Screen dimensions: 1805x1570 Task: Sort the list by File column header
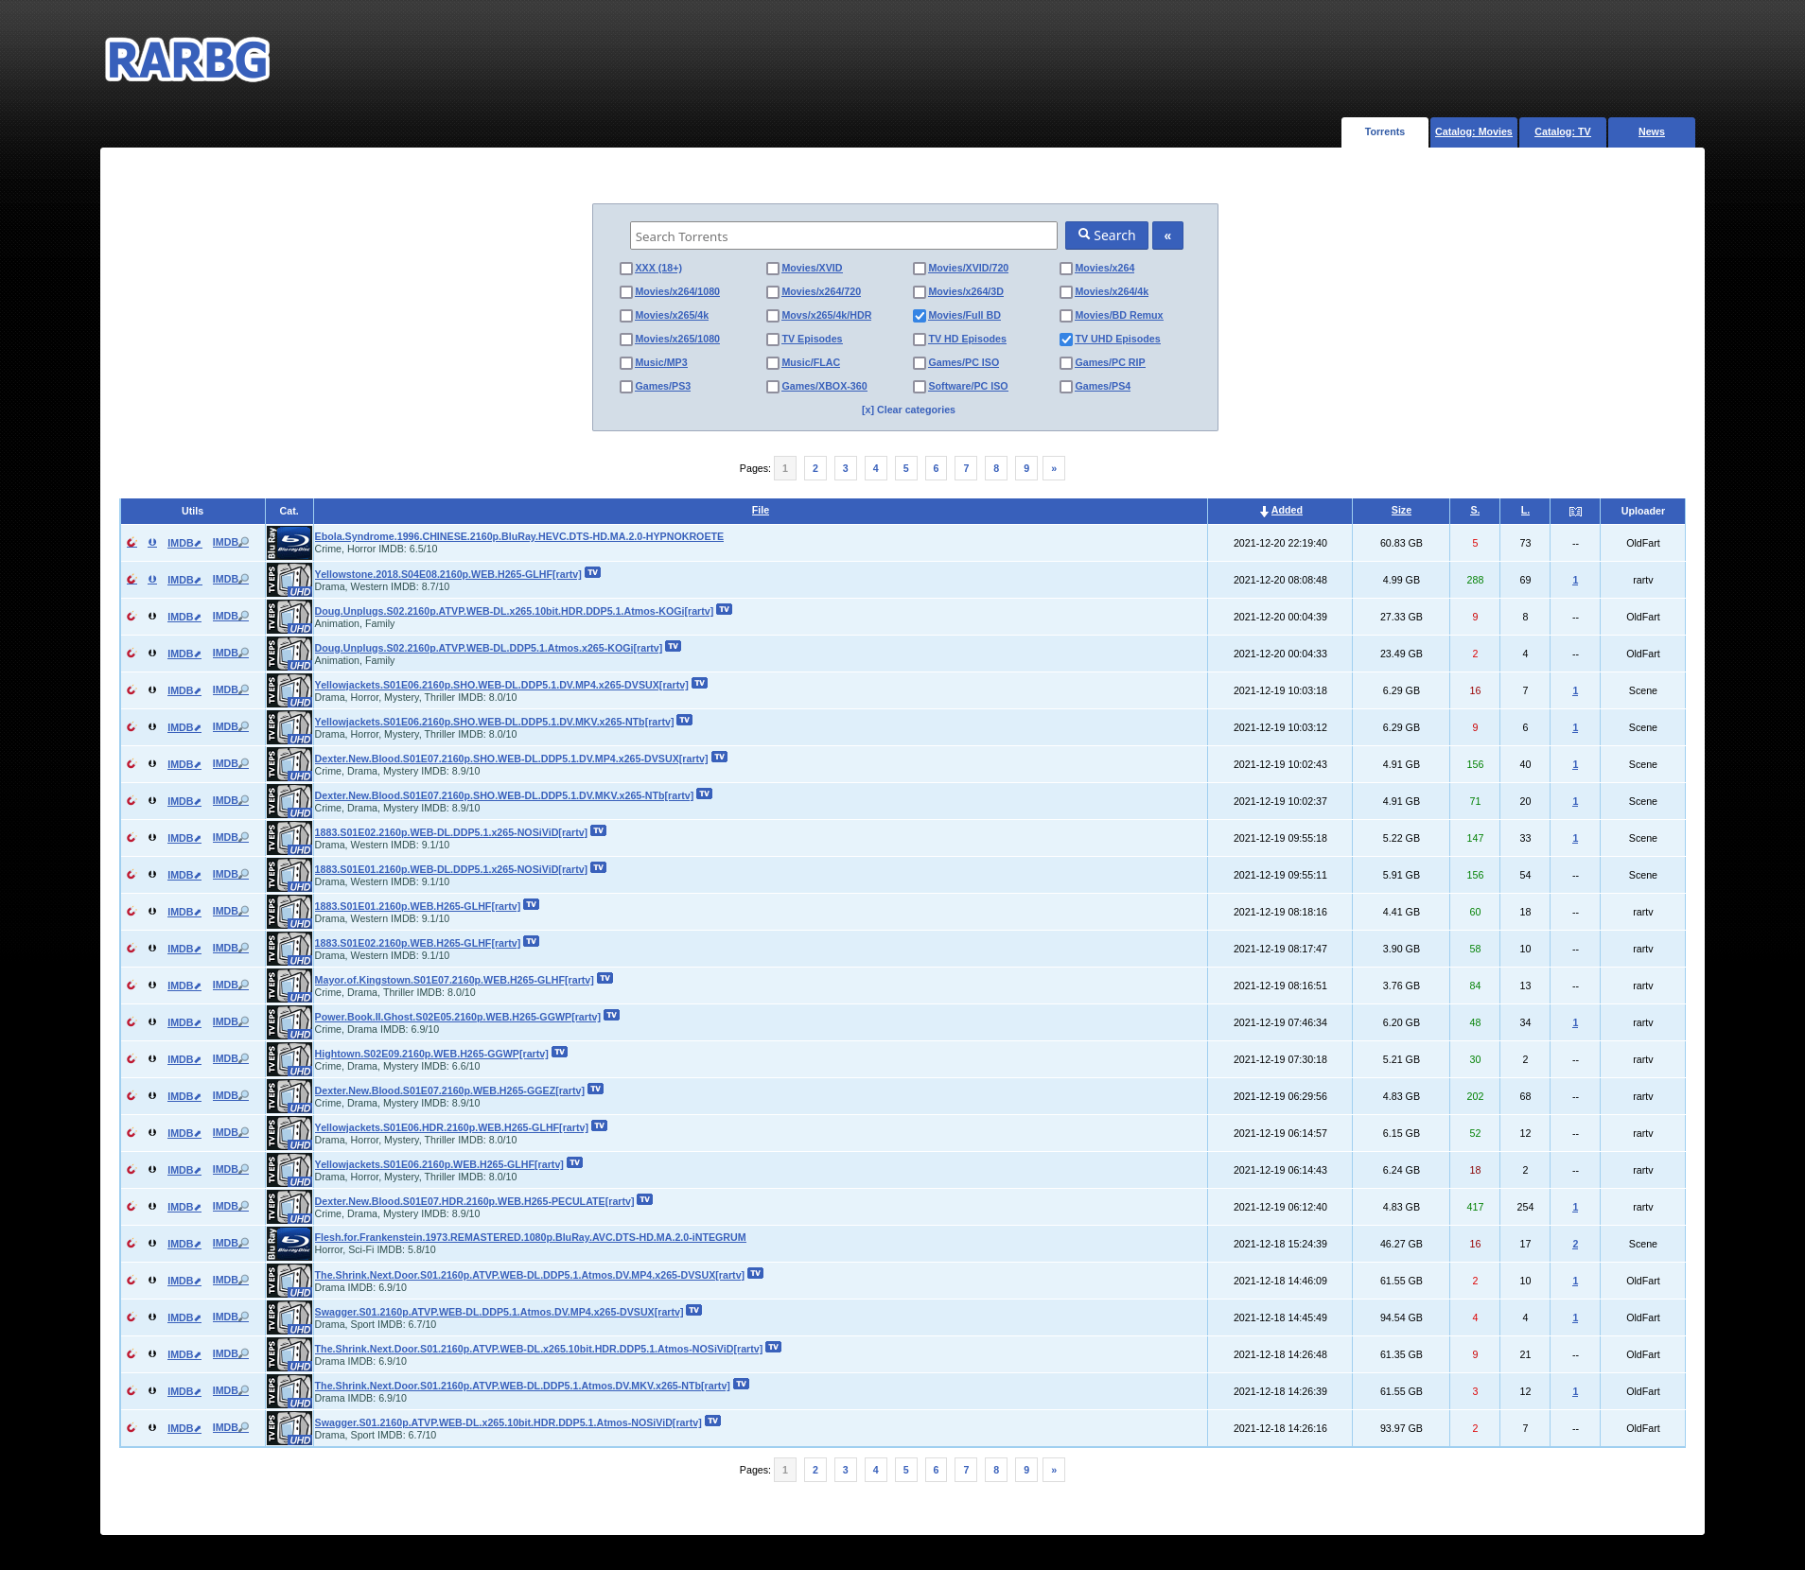point(761,511)
